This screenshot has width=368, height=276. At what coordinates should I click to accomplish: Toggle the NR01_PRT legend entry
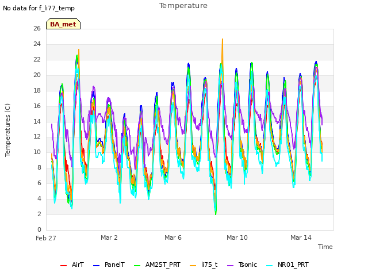click(287, 265)
